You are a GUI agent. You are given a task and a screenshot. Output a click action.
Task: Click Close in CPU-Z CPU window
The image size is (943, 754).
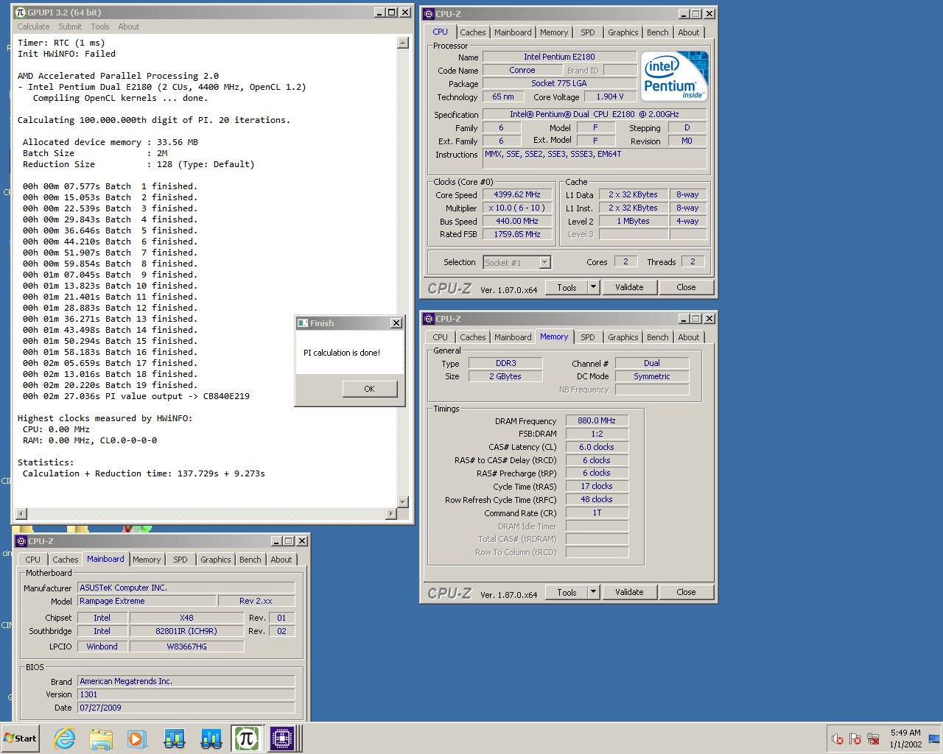pyautogui.click(x=686, y=288)
